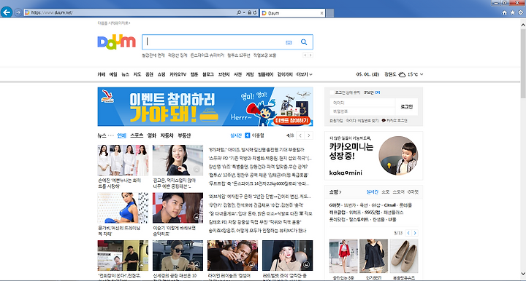Click the ellipsis next to 뉴스
The width and height of the screenshot is (526, 281).
click(x=111, y=135)
